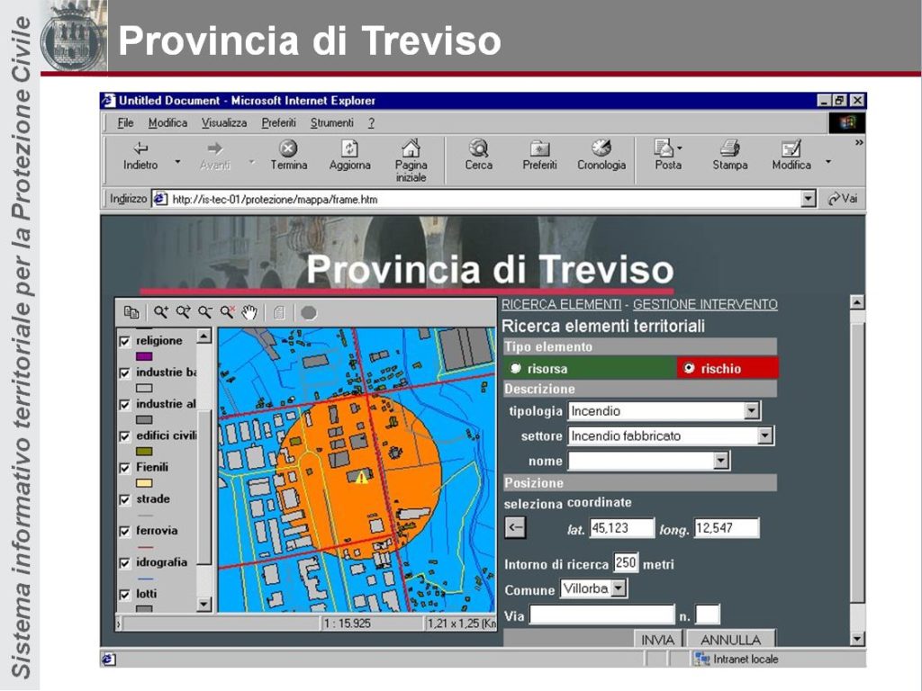
Task: Click the long. coordinate field
Action: click(x=727, y=527)
